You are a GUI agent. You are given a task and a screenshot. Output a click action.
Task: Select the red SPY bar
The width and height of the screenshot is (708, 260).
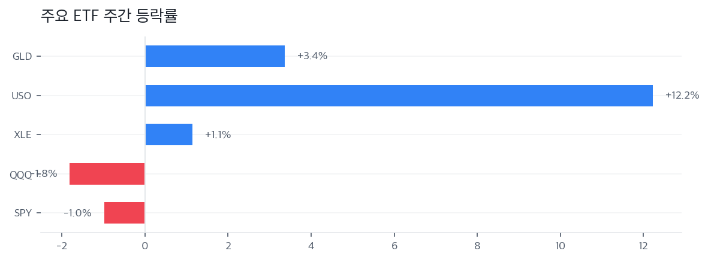(x=124, y=213)
